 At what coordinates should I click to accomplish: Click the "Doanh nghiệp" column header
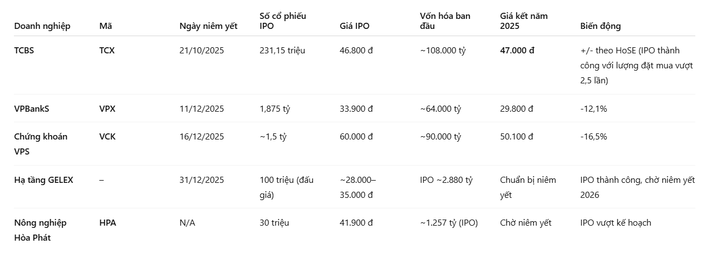[42, 26]
